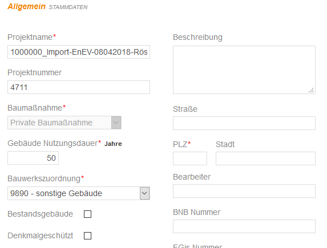
Task: Focus the PLZ input field
Action: pos(190,158)
